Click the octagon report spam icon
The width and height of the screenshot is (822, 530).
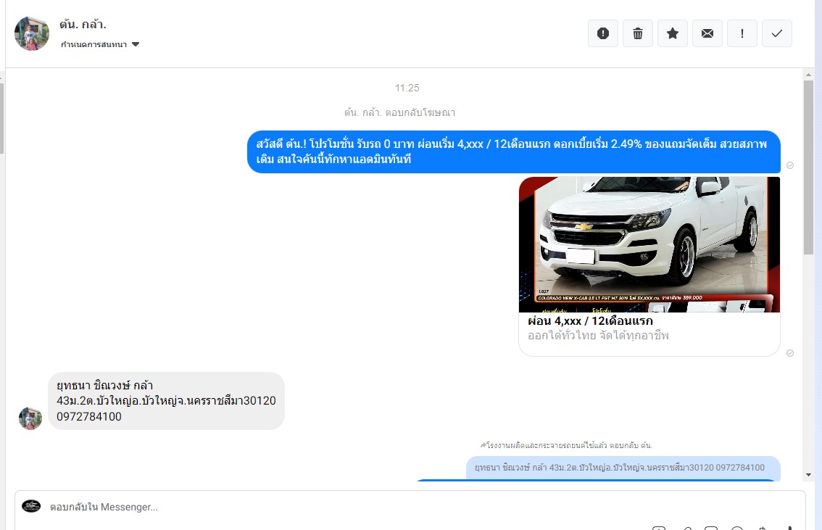click(x=603, y=33)
